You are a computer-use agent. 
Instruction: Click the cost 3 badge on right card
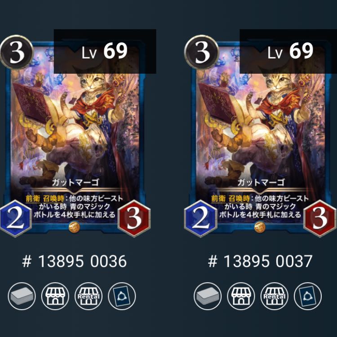pos(202,52)
